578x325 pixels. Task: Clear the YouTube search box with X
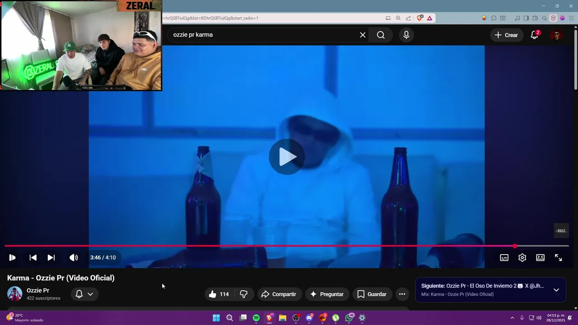[363, 35]
